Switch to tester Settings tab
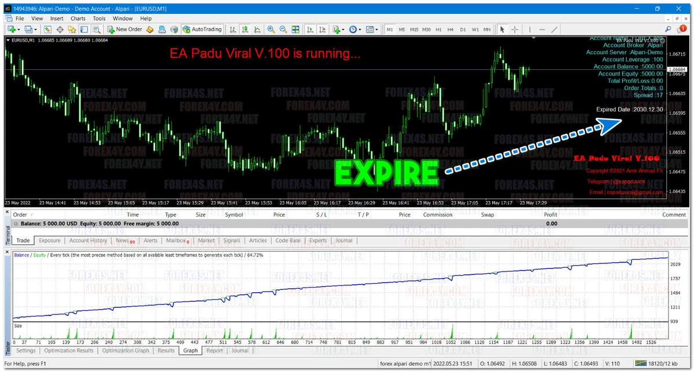Image resolution: width=694 pixels, height=372 pixels. 26,351
